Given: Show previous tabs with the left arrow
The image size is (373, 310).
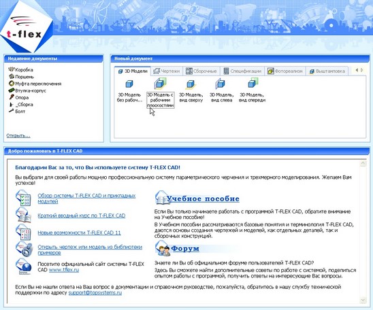Looking at the screenshot, I should click(x=357, y=70).
